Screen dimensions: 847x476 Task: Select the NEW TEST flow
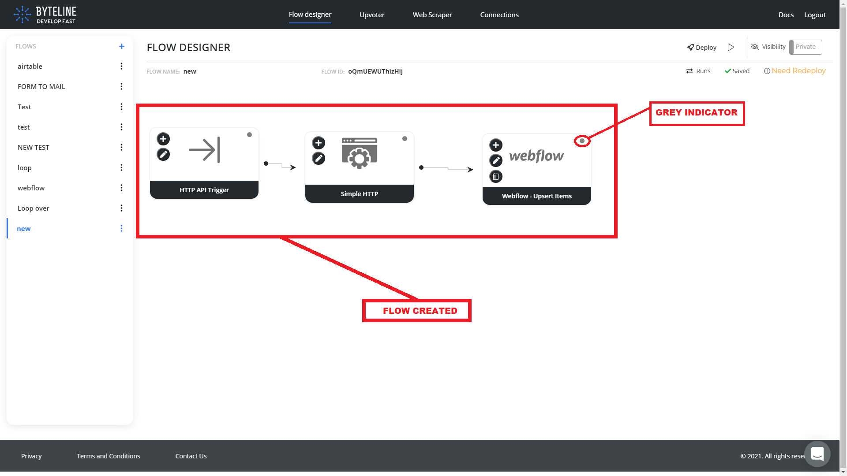[x=34, y=147]
